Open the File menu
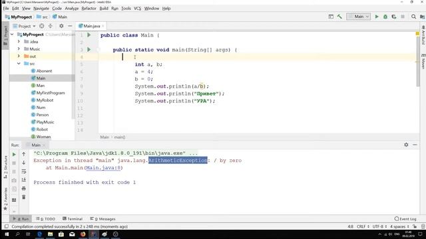 6,9
